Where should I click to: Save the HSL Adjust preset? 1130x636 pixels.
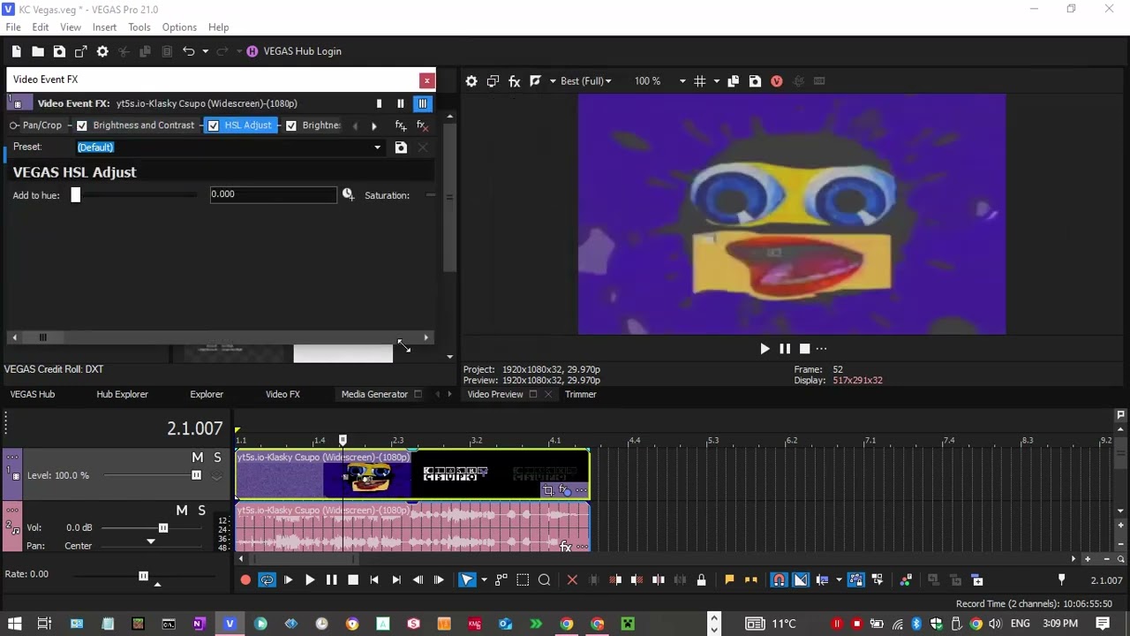click(401, 148)
